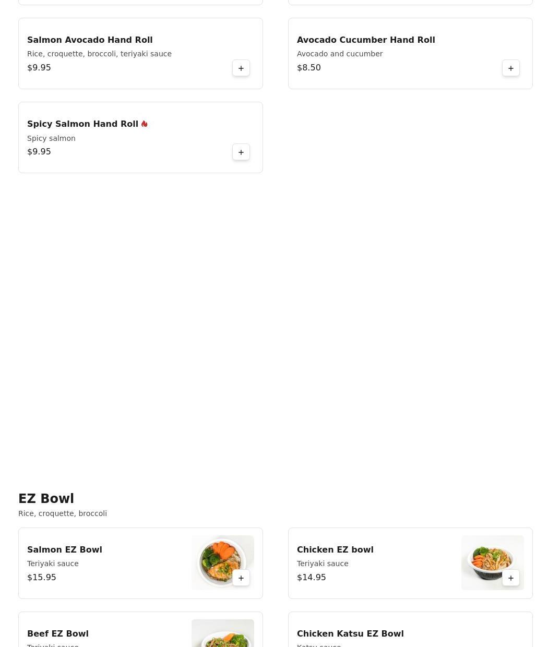This screenshot has width=548, height=647.
Task: Add Spicy Salmon Hand Roll to cart
Action: coord(241,152)
